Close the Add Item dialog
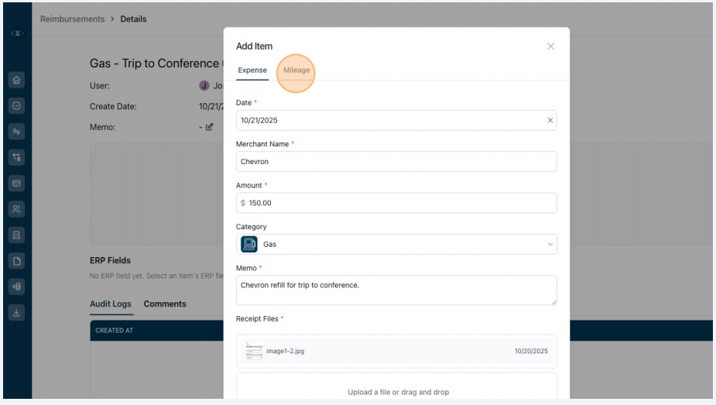This screenshot has height=405, width=716. click(x=550, y=46)
